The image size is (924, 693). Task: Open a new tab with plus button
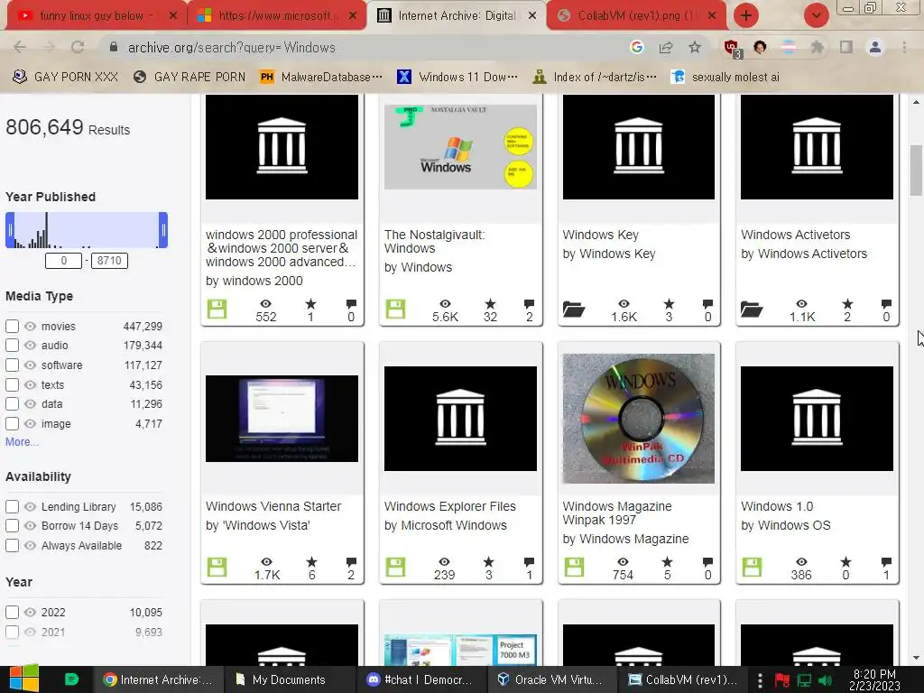[x=746, y=15]
